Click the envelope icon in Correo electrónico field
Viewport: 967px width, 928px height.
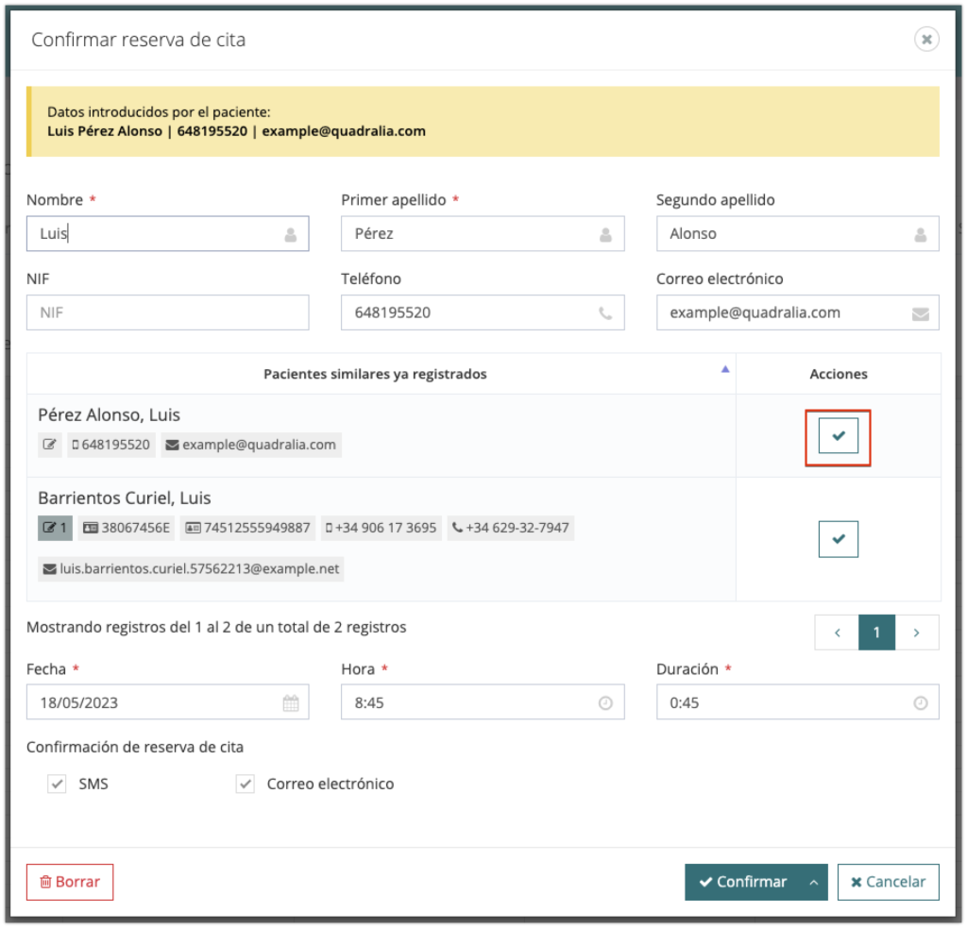point(921,313)
